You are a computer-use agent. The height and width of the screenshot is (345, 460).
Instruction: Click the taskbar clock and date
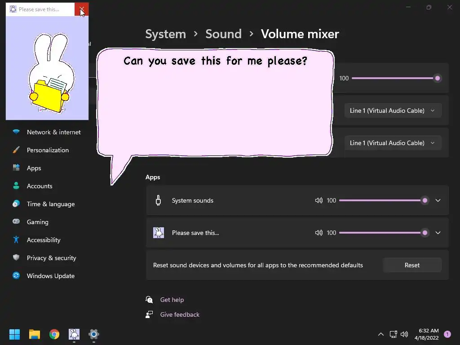tap(427, 334)
